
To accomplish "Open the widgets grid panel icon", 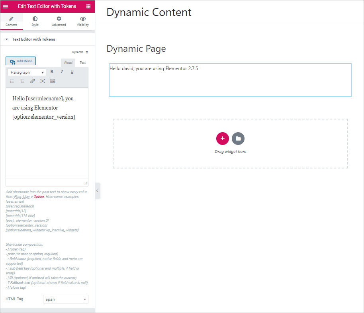I will click(88, 6).
